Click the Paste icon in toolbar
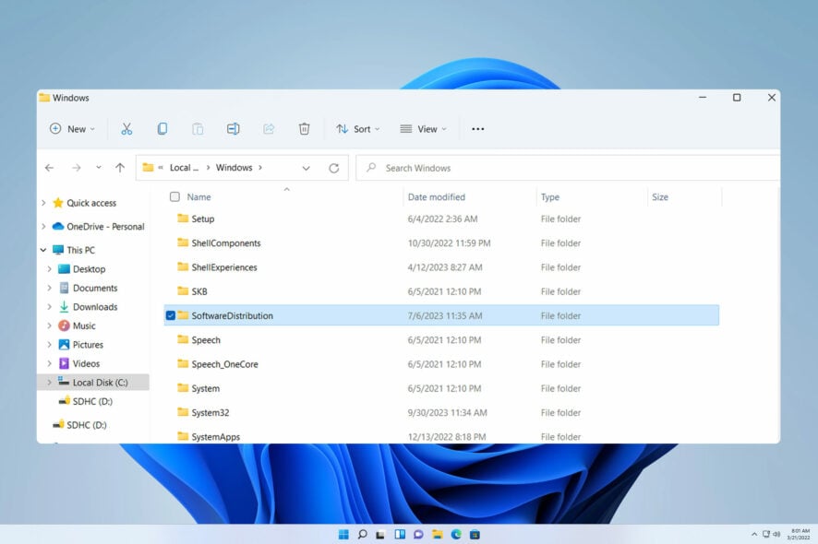The image size is (818, 544). pos(198,129)
